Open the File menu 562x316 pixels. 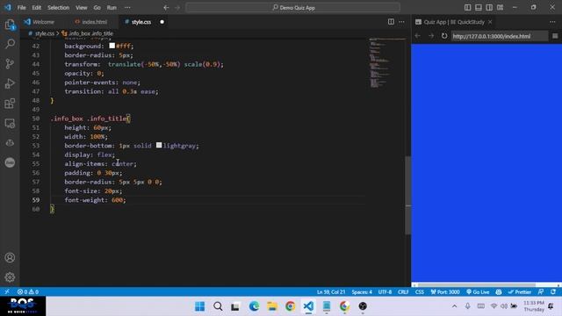(21, 8)
